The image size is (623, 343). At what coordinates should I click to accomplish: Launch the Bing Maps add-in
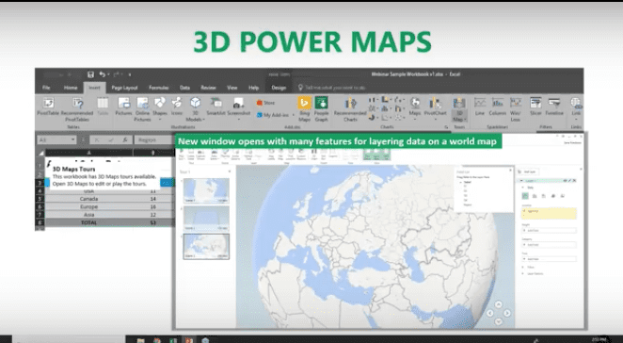[304, 109]
